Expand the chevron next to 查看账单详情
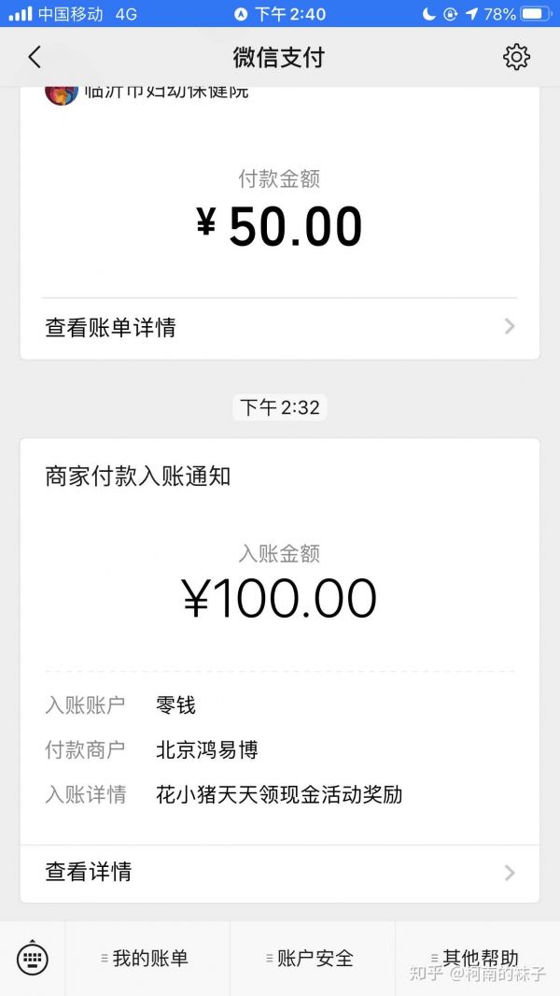 (509, 327)
